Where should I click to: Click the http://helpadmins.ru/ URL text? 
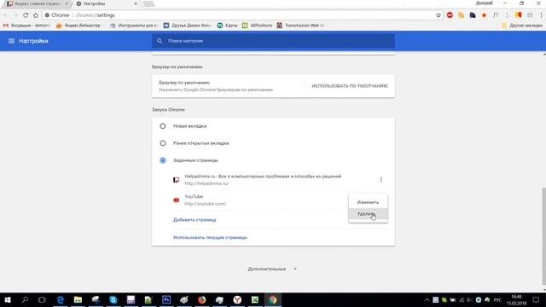point(206,183)
